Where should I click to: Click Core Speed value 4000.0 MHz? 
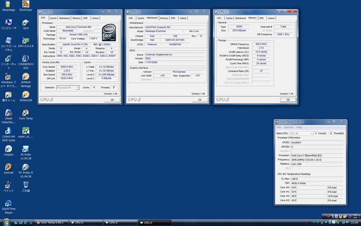click(x=67, y=67)
